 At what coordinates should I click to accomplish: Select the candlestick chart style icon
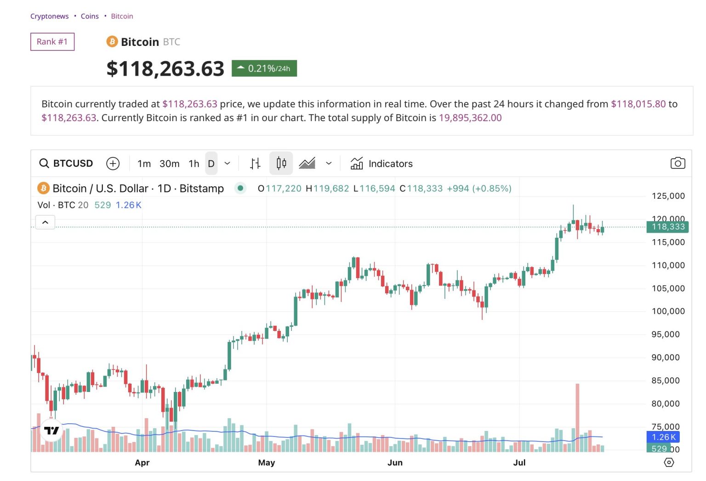[x=281, y=163]
